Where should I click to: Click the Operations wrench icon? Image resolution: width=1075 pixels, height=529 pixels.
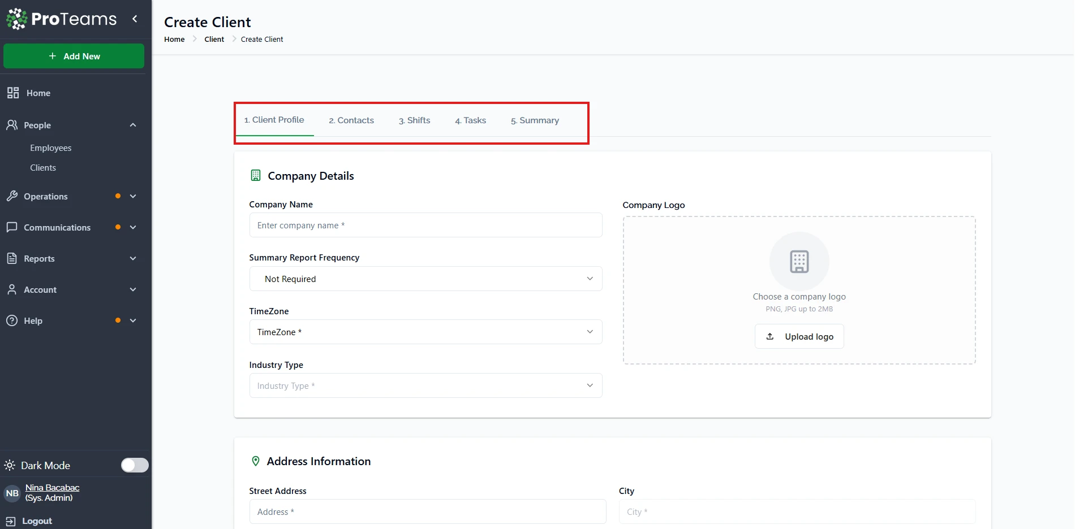point(12,196)
